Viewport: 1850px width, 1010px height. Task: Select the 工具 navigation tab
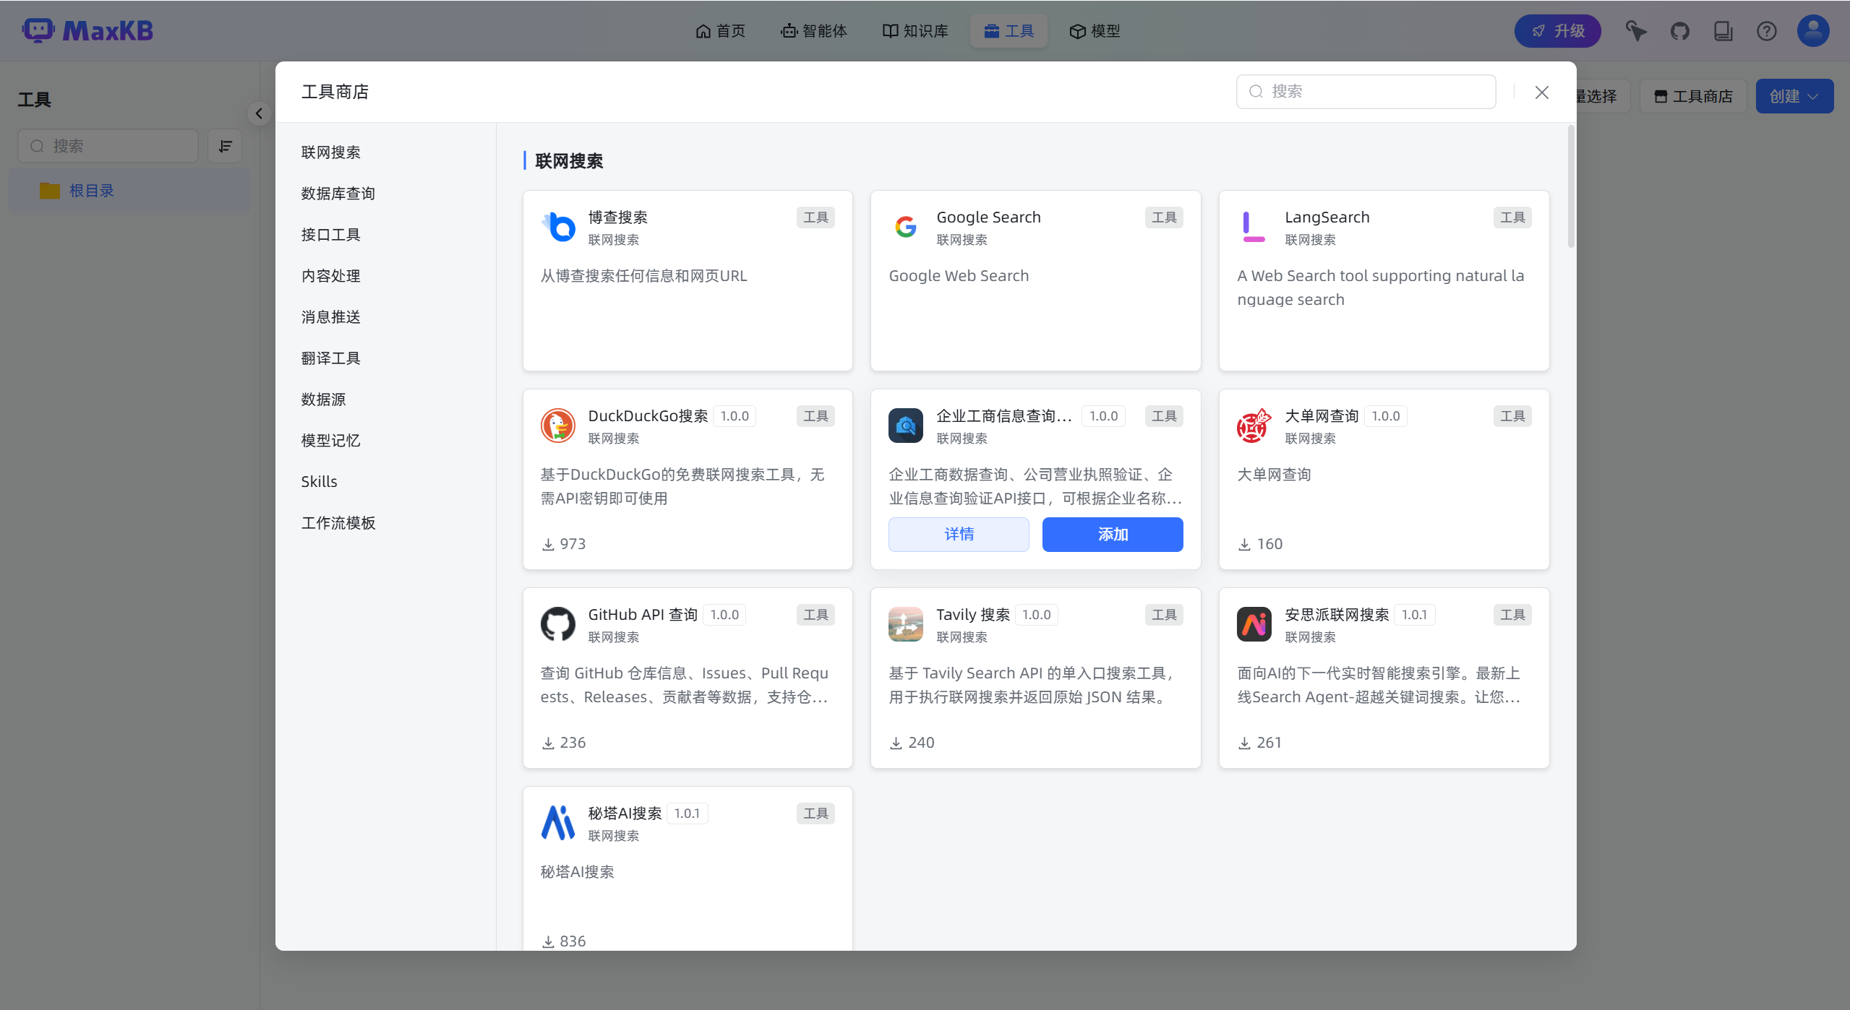point(1009,31)
